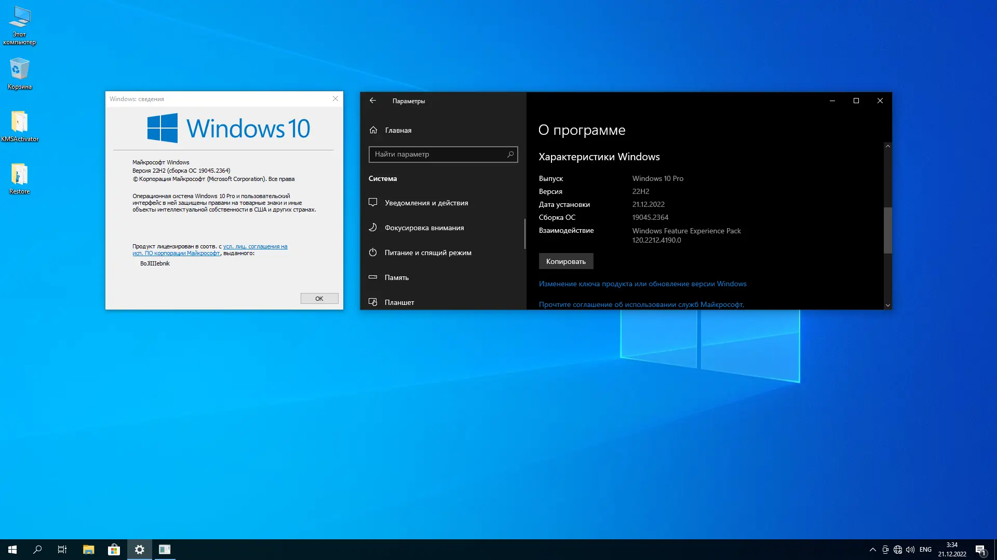This screenshot has width=997, height=560.
Task: Select Фокусировка внимания in the sidebar
Action: click(424, 228)
